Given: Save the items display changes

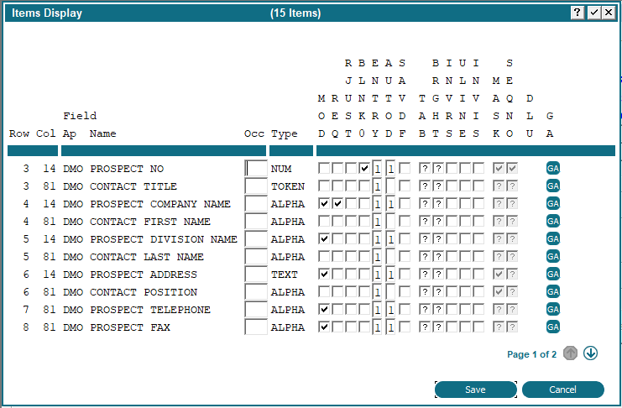Looking at the screenshot, I should 476,390.
